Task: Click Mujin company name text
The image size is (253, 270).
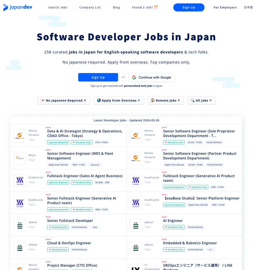Action: (32, 155)
